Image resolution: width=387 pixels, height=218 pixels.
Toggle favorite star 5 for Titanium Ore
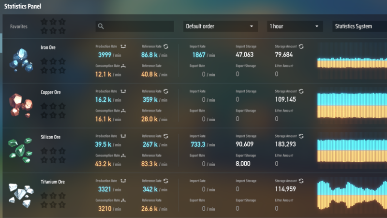53,204
